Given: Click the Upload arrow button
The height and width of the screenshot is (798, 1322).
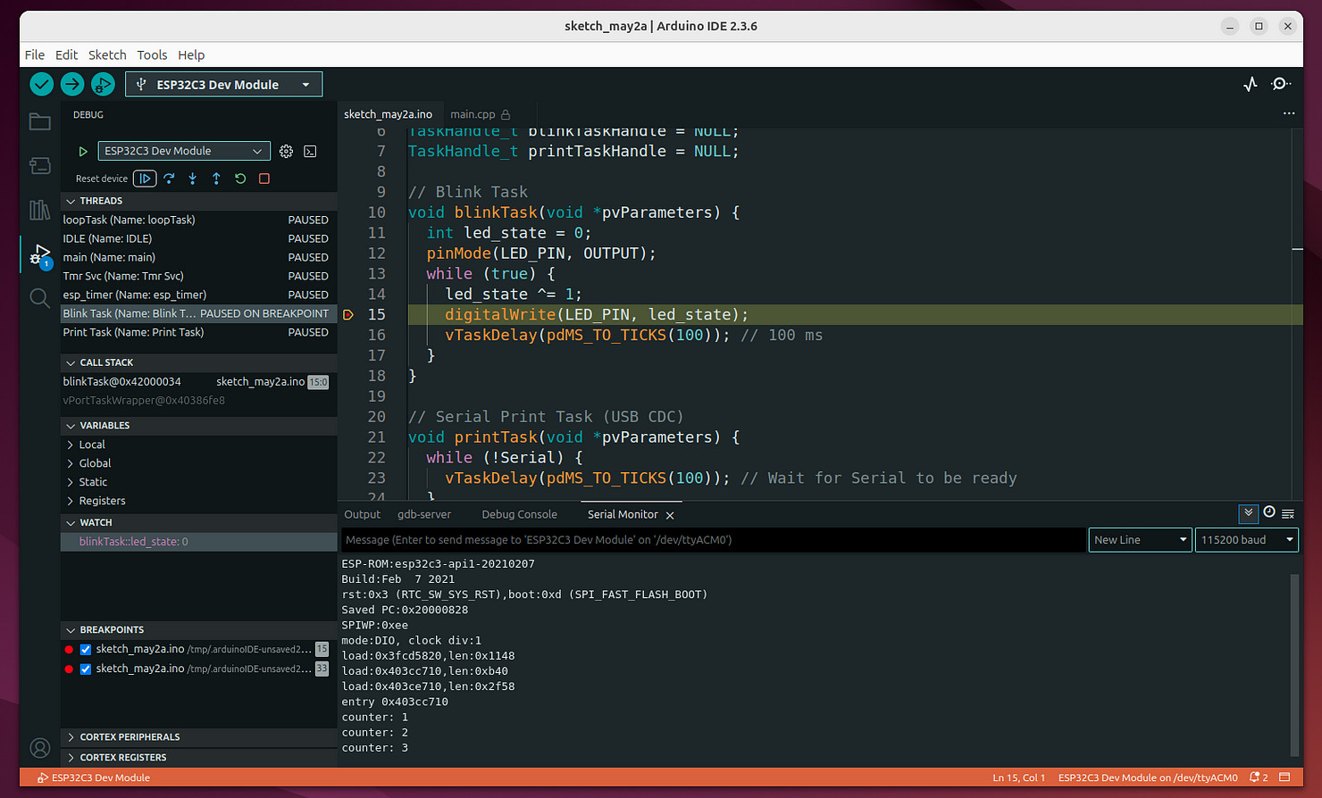Looking at the screenshot, I should tap(72, 84).
